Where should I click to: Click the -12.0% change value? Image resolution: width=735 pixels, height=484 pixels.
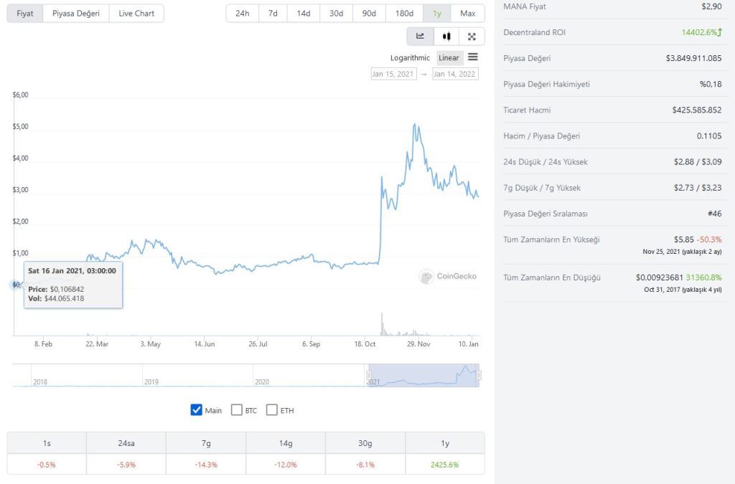tap(286, 465)
